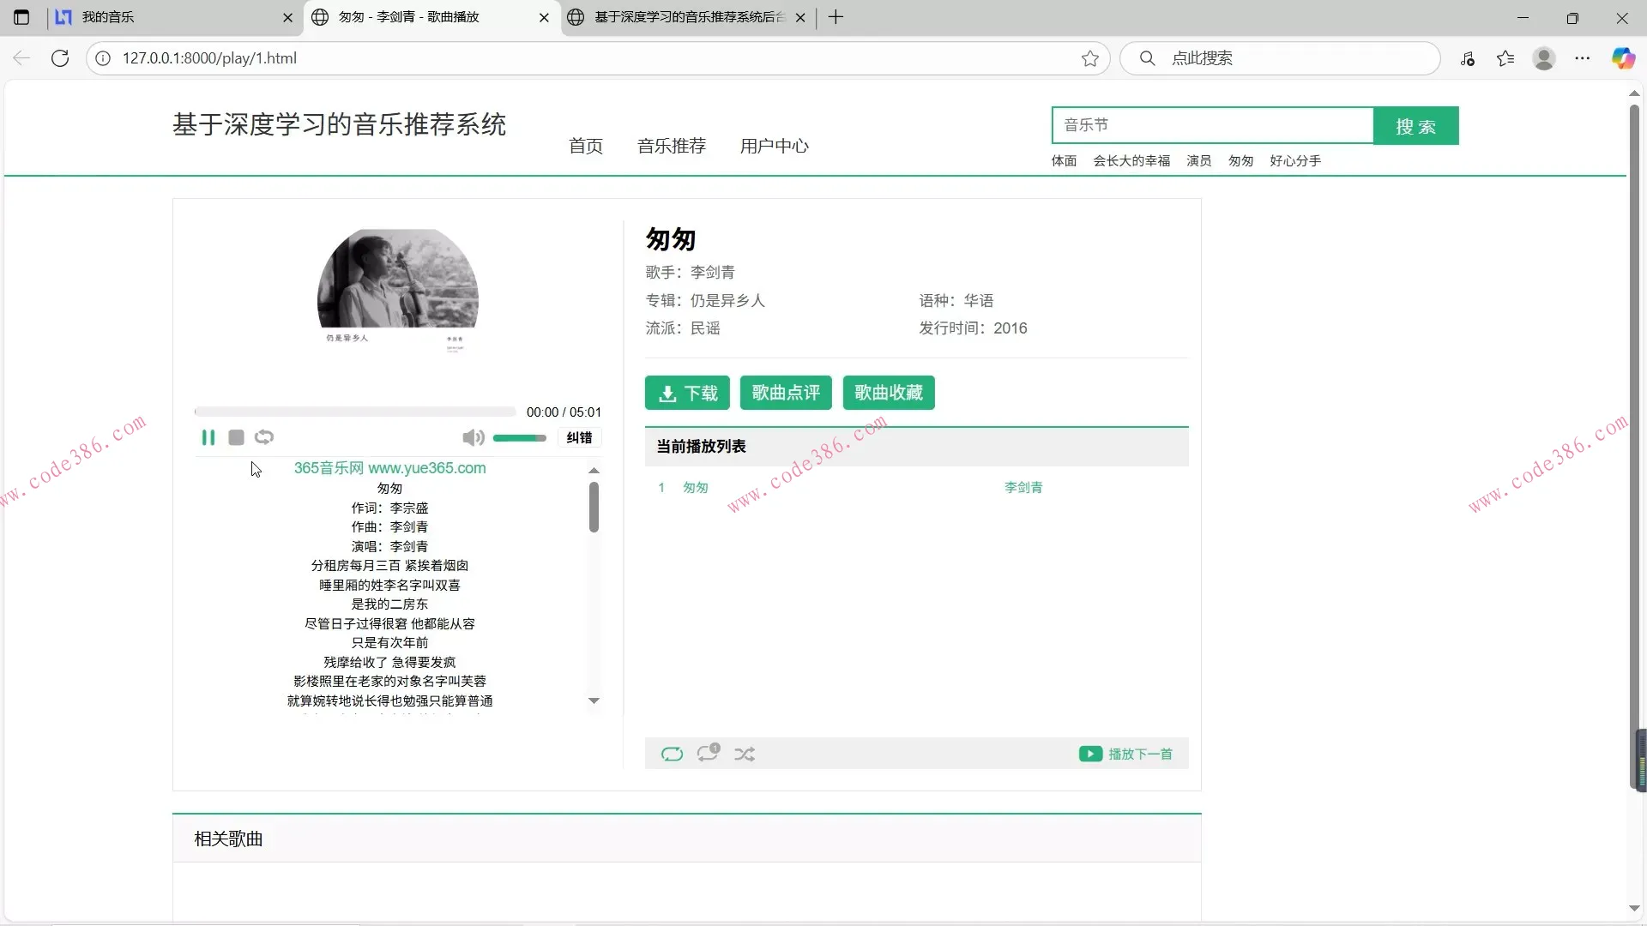Stop playback with the stop icon
Image resolution: width=1647 pixels, height=926 pixels.
tap(236, 437)
